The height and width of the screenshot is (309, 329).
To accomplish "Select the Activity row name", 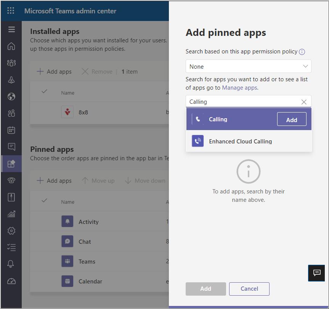I will click(x=88, y=222).
